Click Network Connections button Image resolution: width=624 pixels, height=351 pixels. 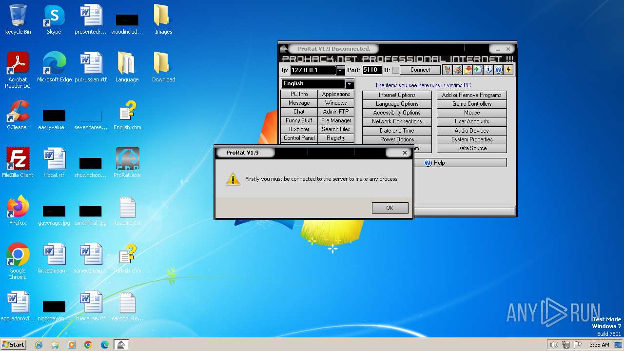click(x=397, y=121)
